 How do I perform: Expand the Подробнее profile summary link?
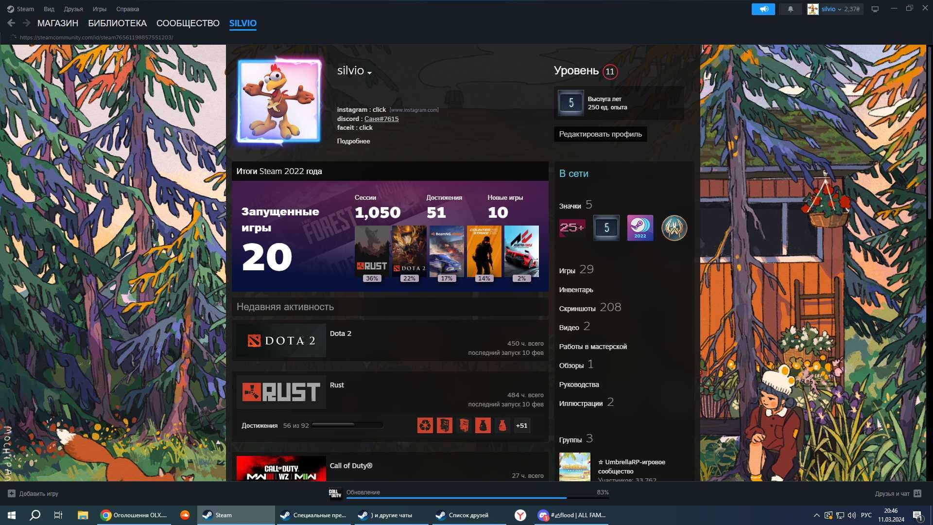pos(353,141)
